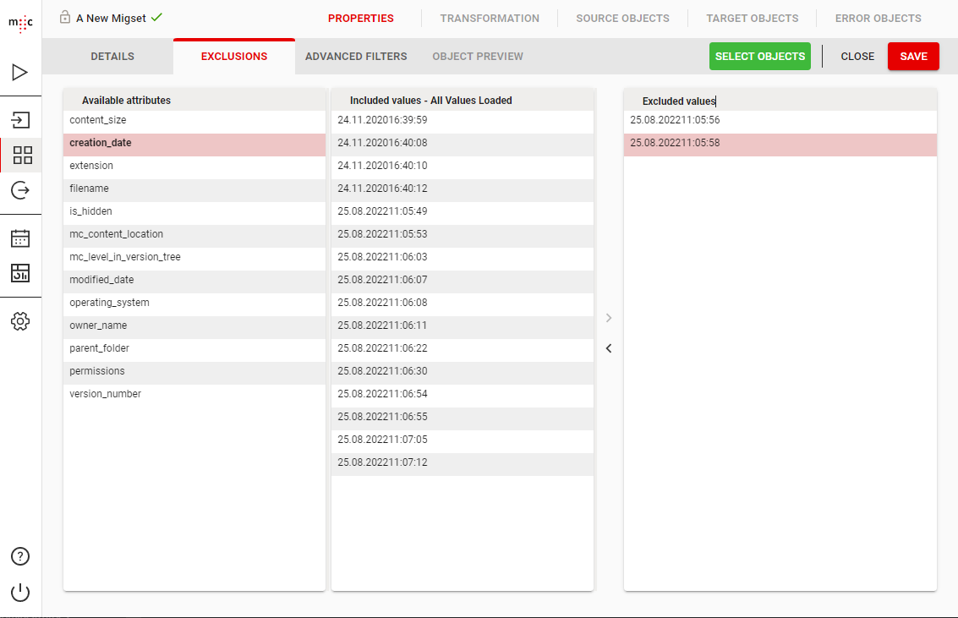The height and width of the screenshot is (618, 958).
Task: Open the settings gear icon
Action: coord(20,321)
